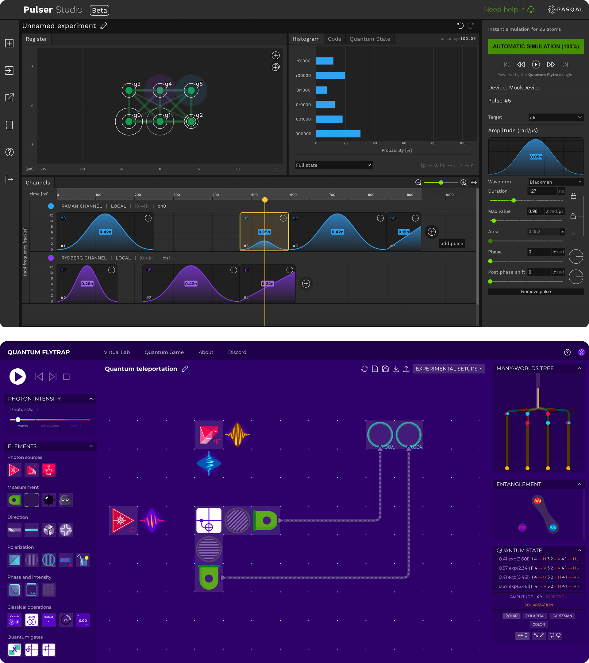Image resolution: width=589 pixels, height=663 pixels.
Task: Open the Discord menu item
Action: tap(237, 352)
